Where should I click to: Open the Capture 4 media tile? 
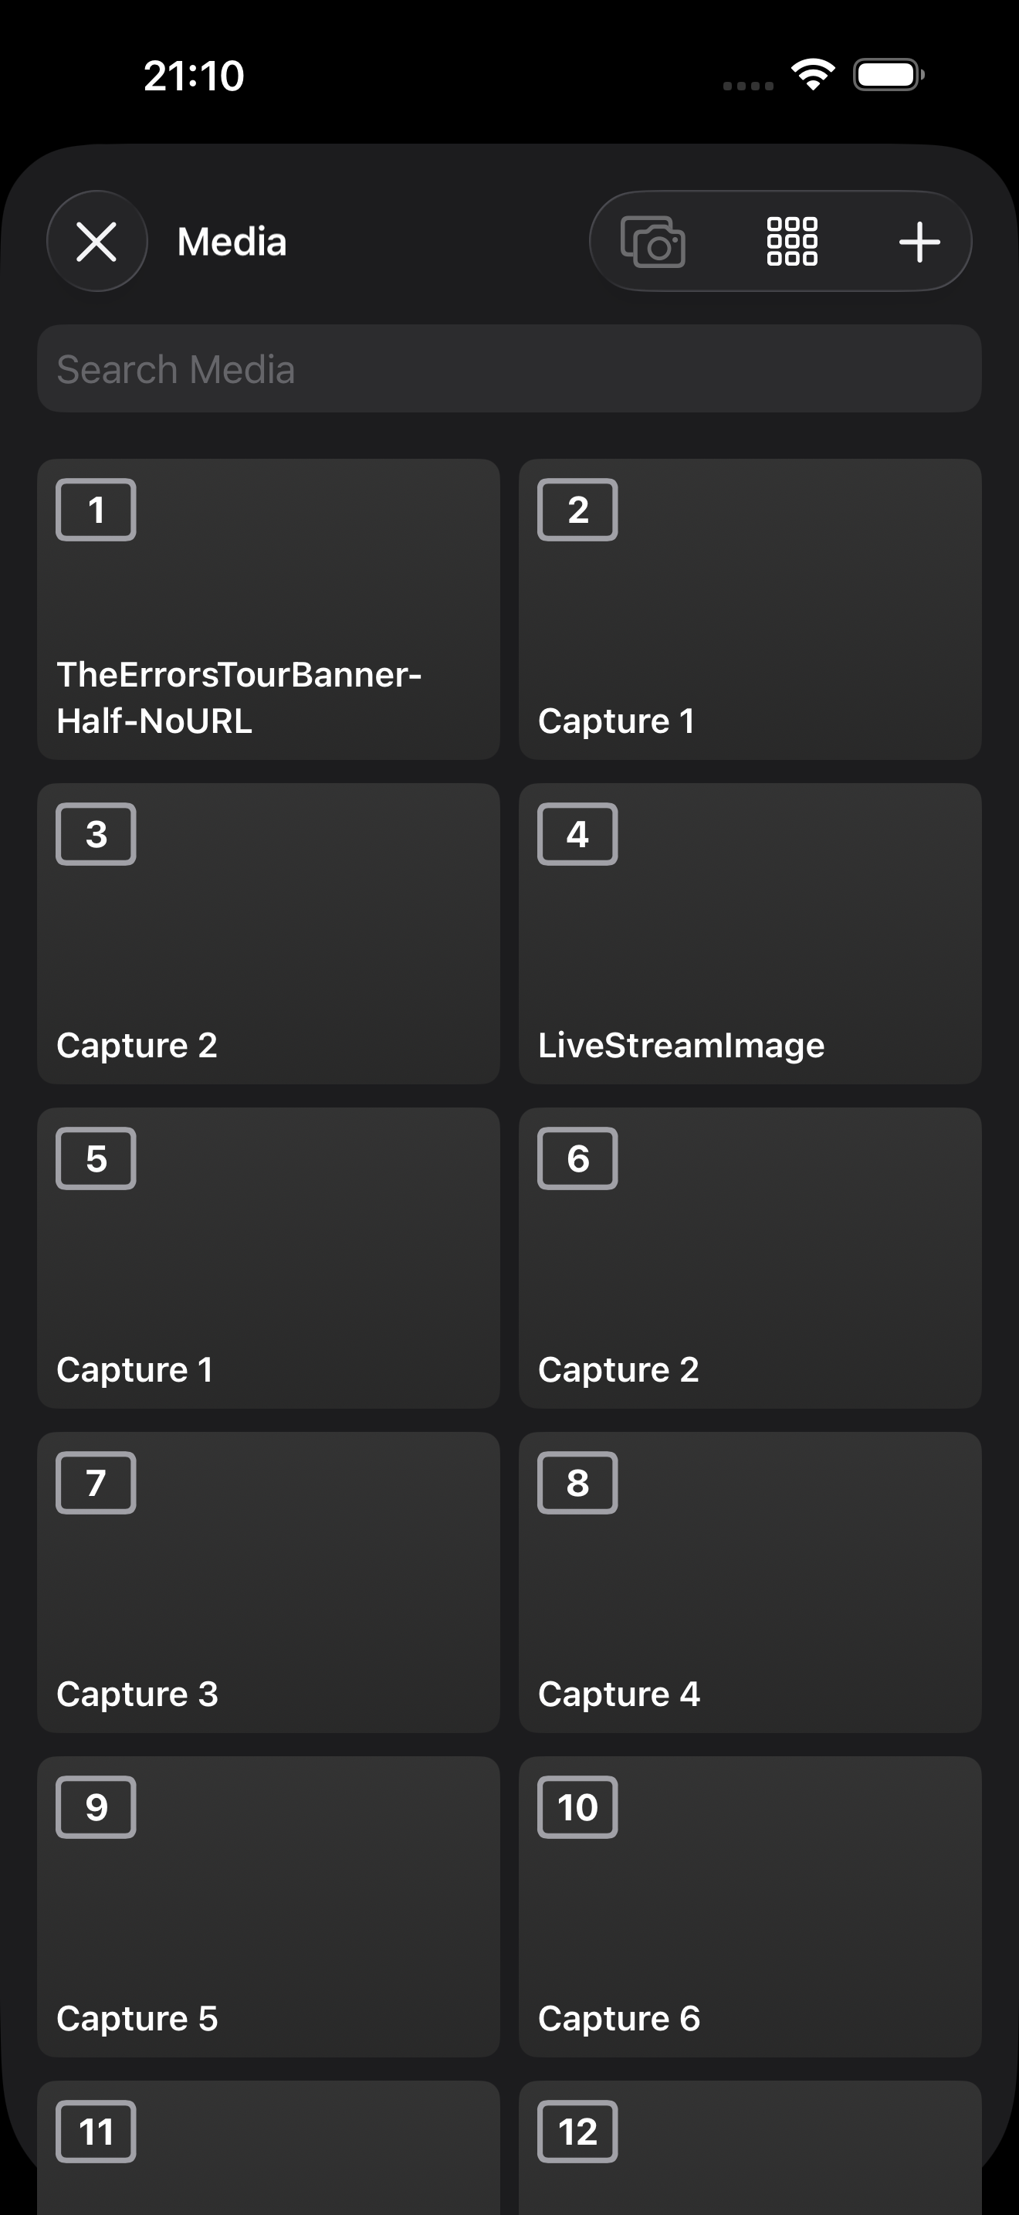pos(750,1582)
